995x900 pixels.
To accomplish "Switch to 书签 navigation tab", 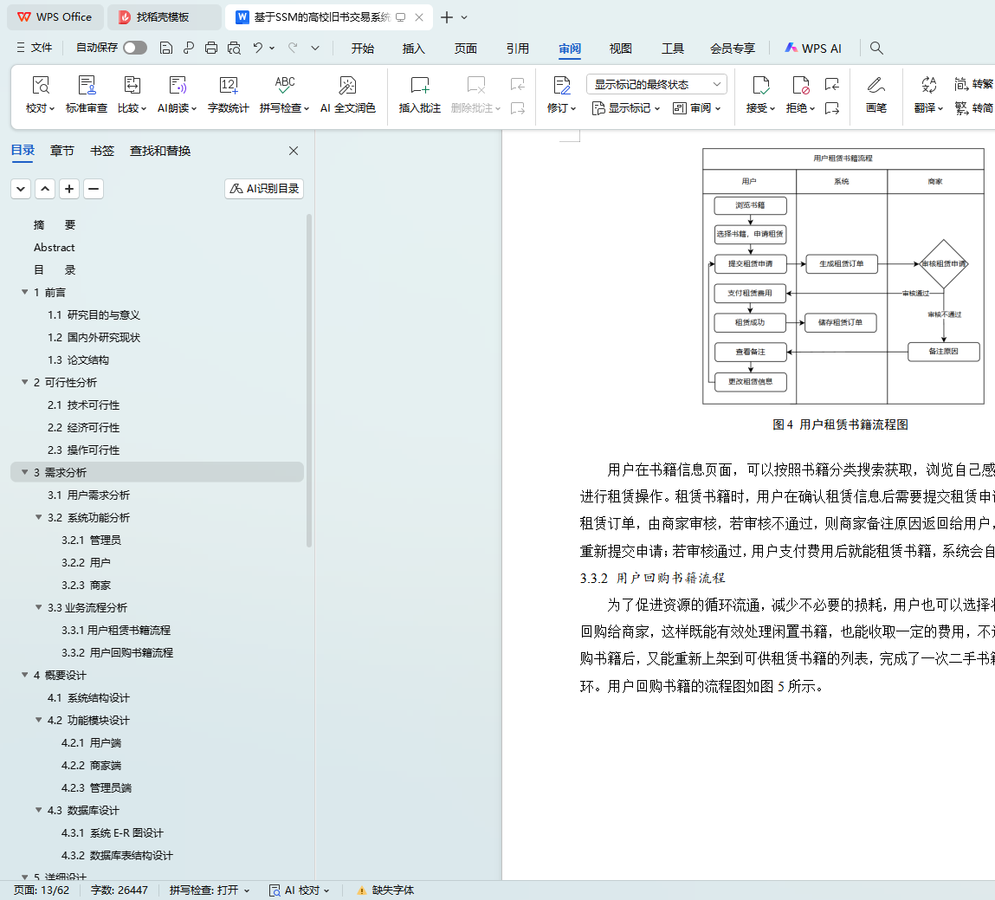I will click(x=102, y=151).
